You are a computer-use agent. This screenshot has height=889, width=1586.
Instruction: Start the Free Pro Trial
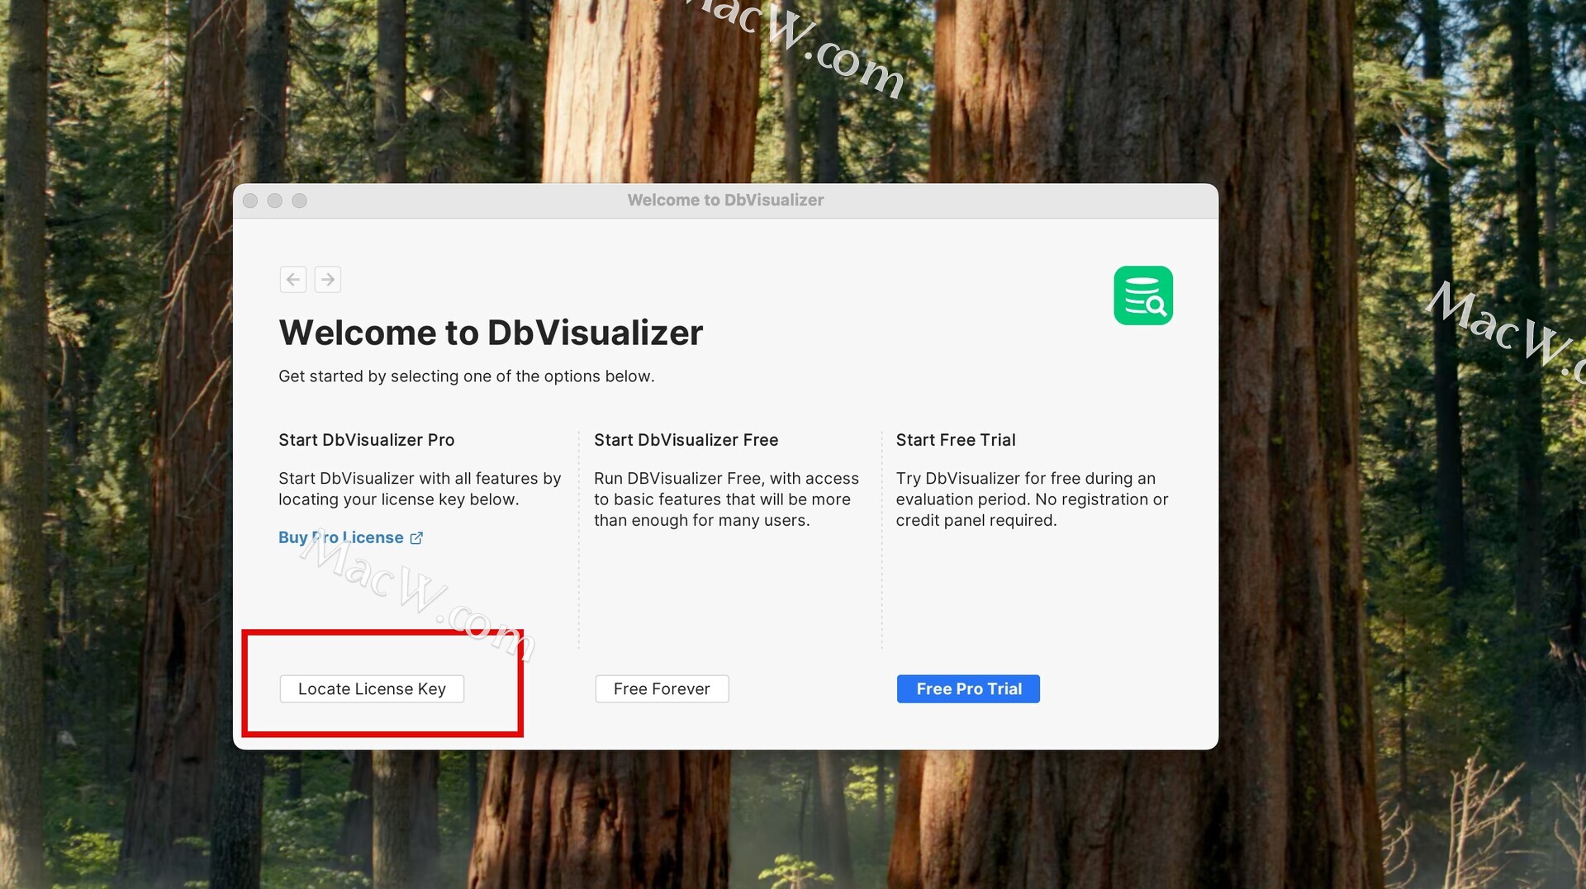click(x=968, y=688)
